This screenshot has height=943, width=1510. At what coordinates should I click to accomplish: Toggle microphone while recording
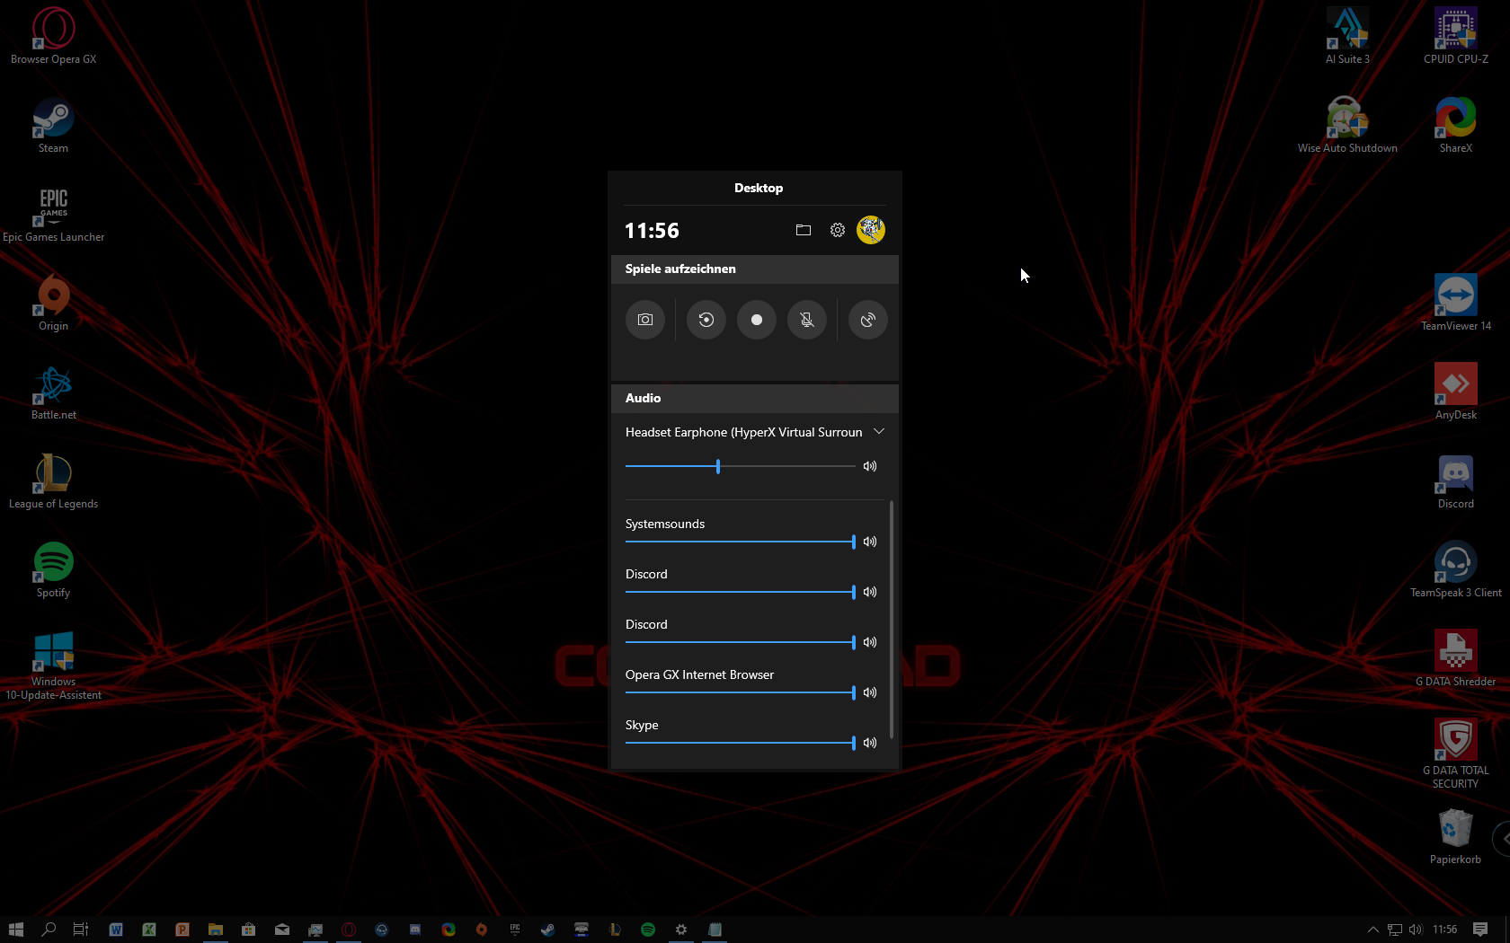pyautogui.click(x=807, y=320)
